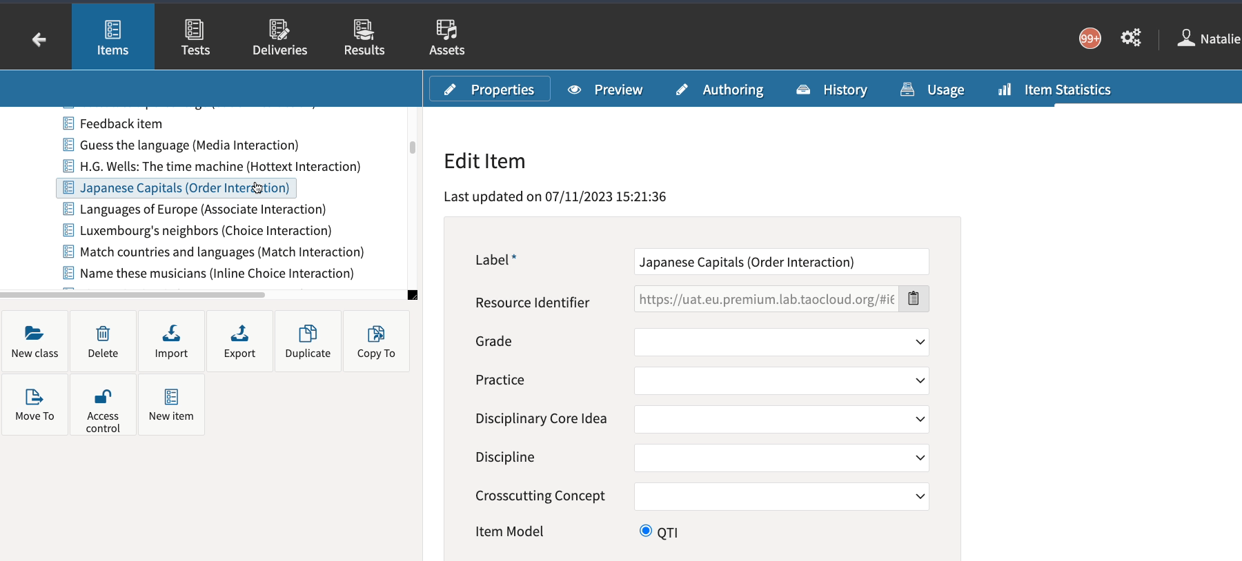This screenshot has width=1242, height=561.
Task: Copy resource identifier with clipboard icon
Action: pos(914,299)
